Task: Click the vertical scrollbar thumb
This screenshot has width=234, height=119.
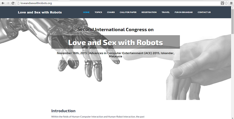Action: tap(233, 21)
